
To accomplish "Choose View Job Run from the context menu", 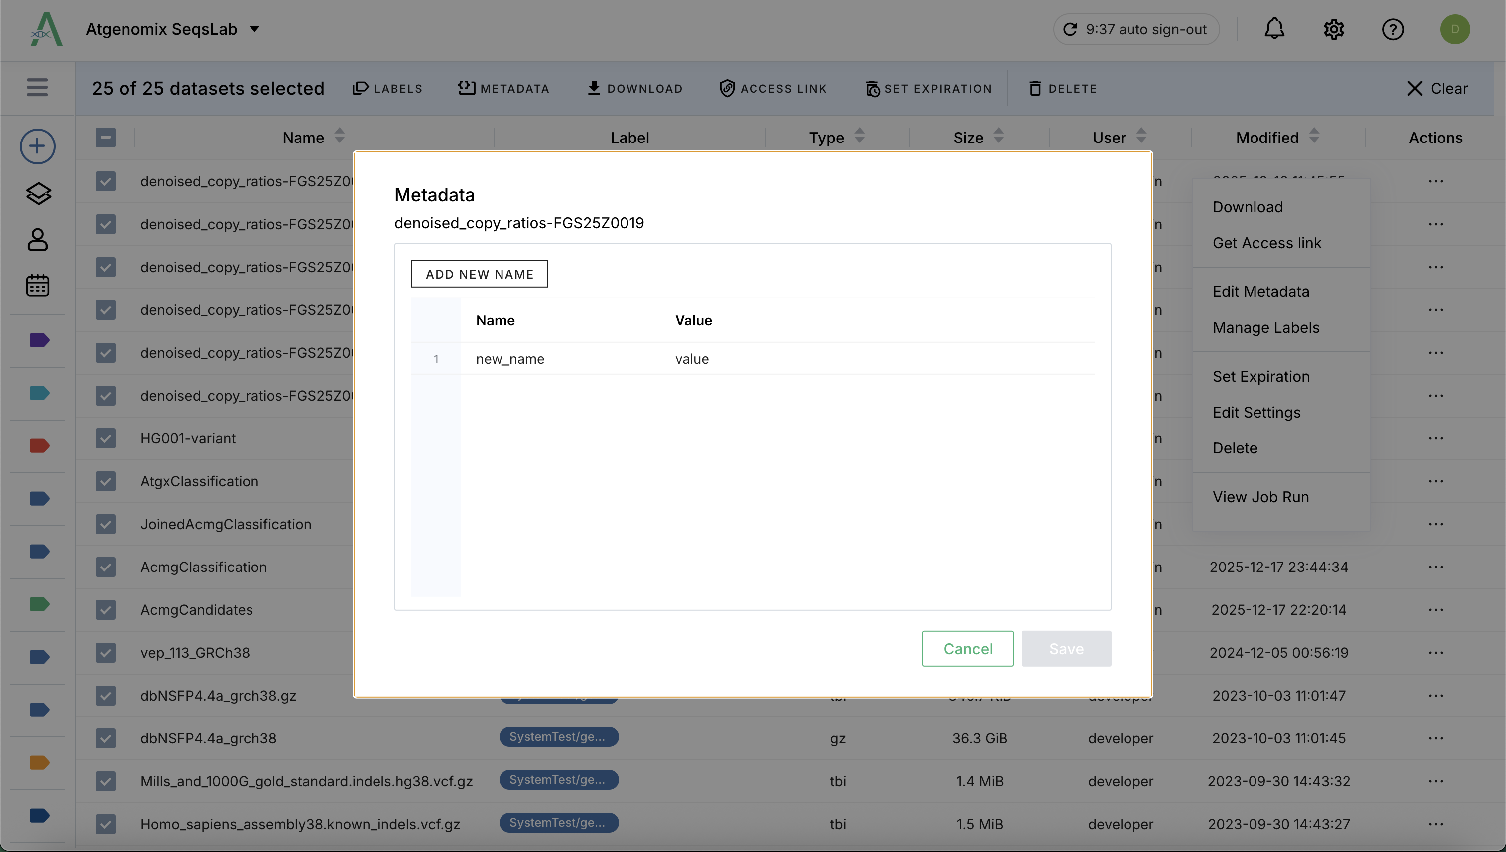I will point(1261,496).
